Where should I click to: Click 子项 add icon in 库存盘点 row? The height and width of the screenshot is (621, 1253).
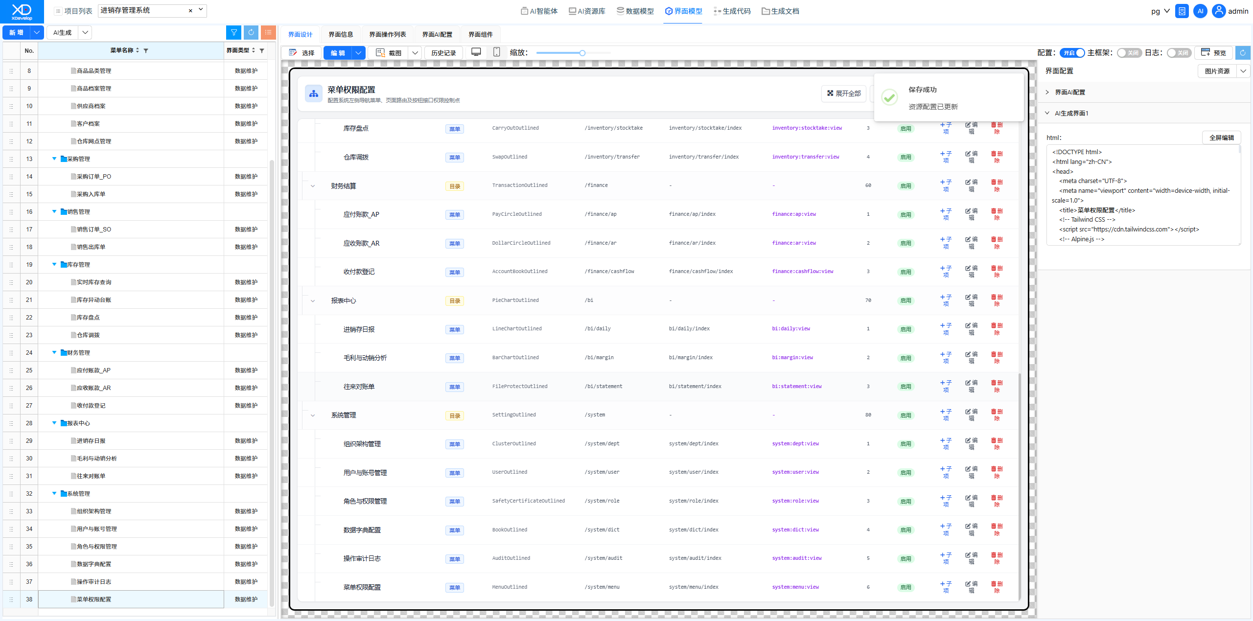click(x=946, y=128)
